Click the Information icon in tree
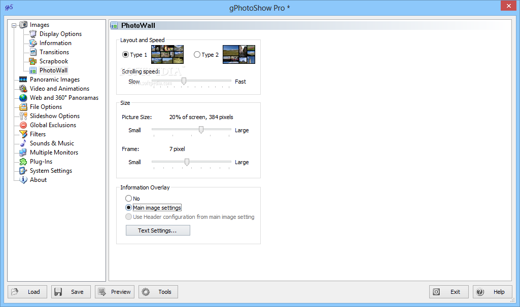520x307 pixels. coord(33,43)
